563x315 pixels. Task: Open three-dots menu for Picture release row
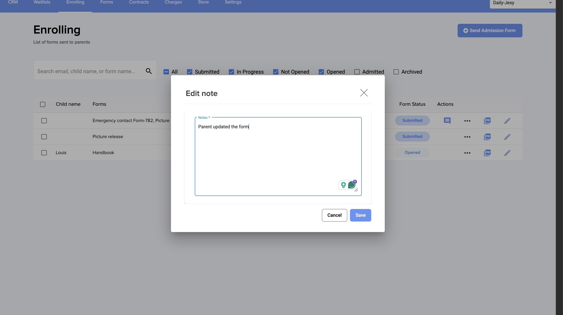(467, 137)
